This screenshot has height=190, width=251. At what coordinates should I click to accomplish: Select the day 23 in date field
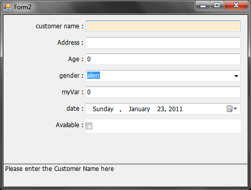(x=161, y=109)
